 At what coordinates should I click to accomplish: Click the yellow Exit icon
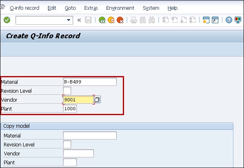(111, 20)
